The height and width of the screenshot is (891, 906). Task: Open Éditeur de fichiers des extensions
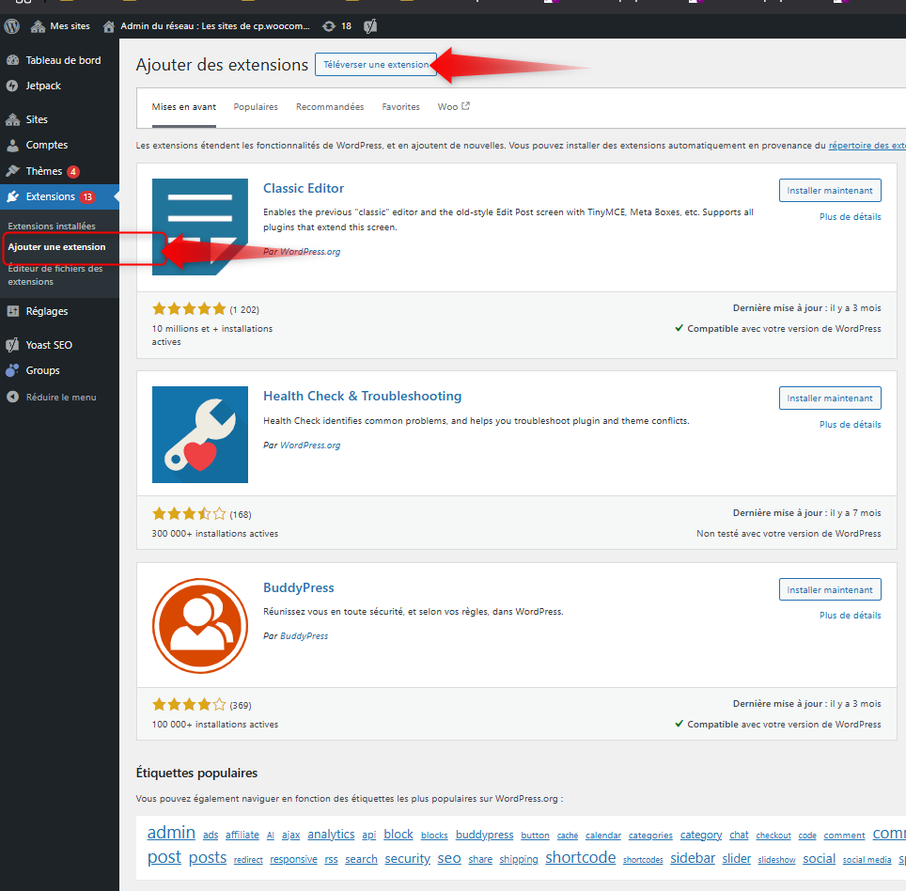(x=55, y=275)
